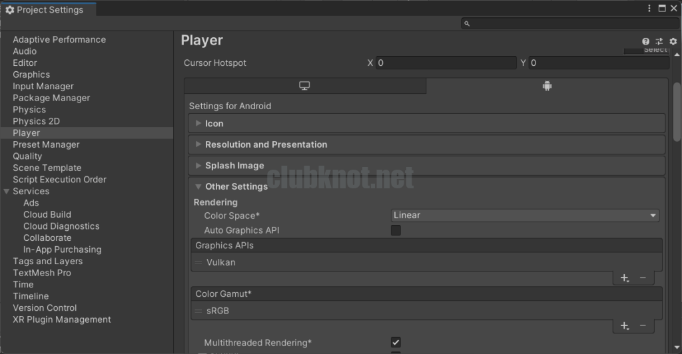Disable the Multithreaded Rendering checkbox

(396, 343)
